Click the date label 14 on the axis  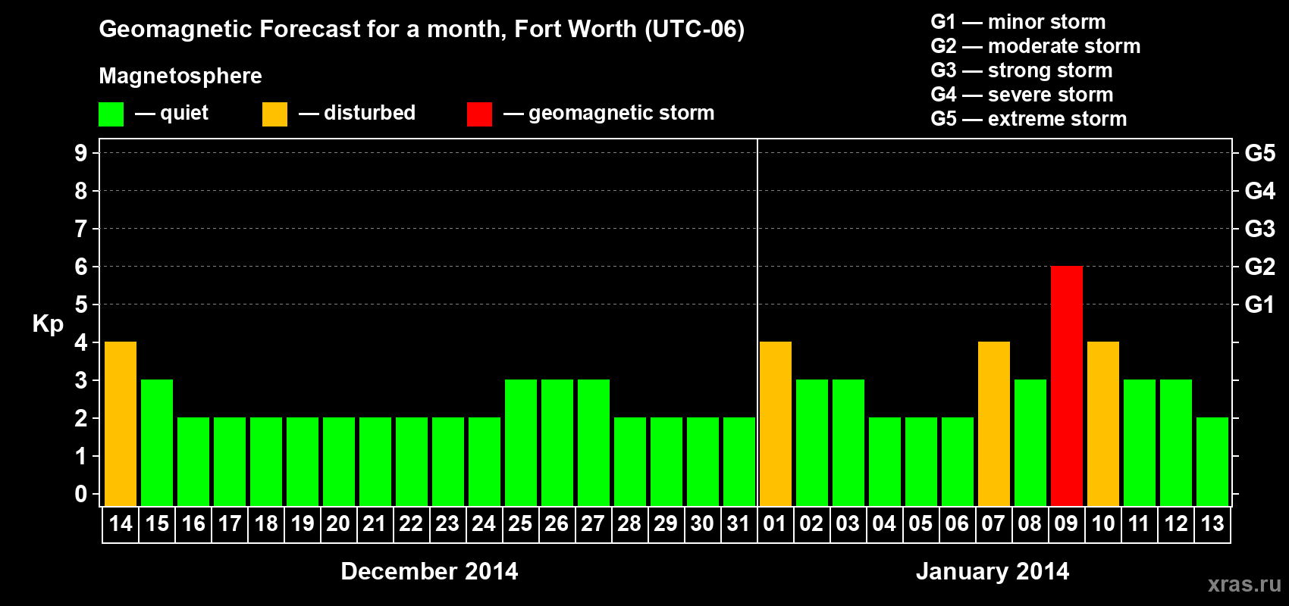121,524
